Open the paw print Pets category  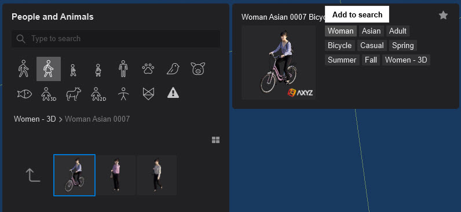tap(148, 69)
